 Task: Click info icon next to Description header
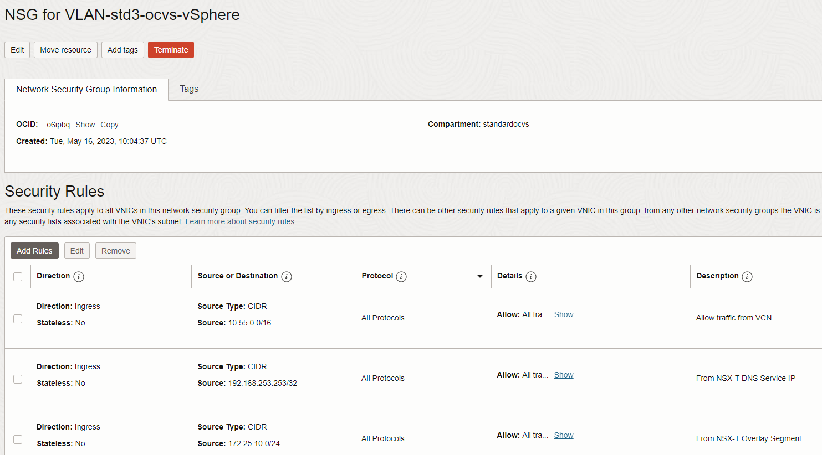pos(747,276)
